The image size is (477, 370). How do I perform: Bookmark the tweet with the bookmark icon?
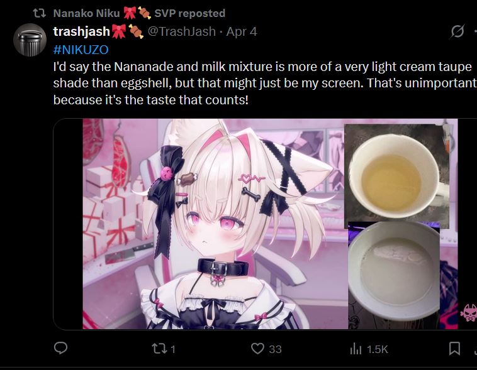point(454,349)
